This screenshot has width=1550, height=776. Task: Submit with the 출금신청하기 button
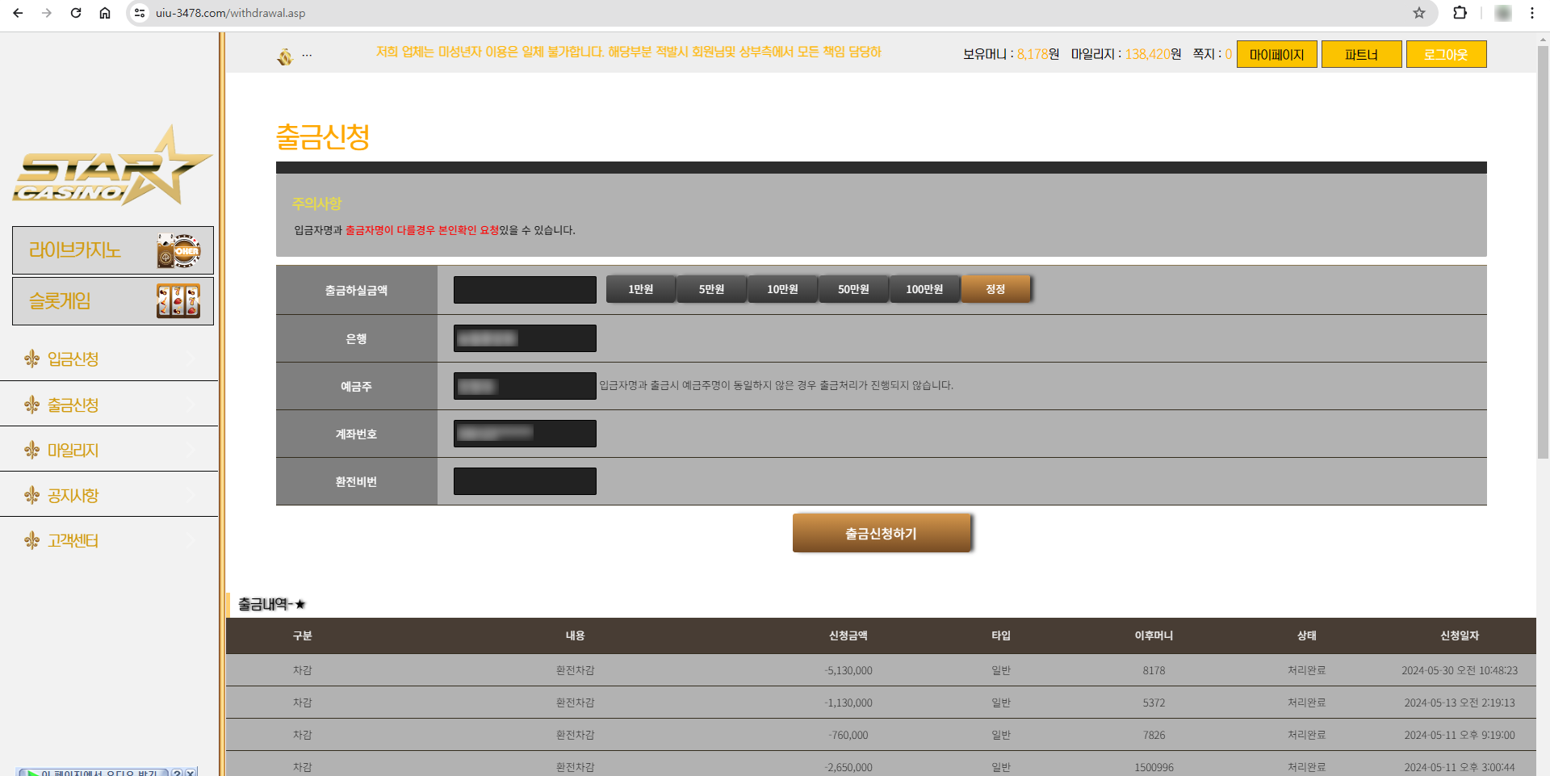click(882, 533)
